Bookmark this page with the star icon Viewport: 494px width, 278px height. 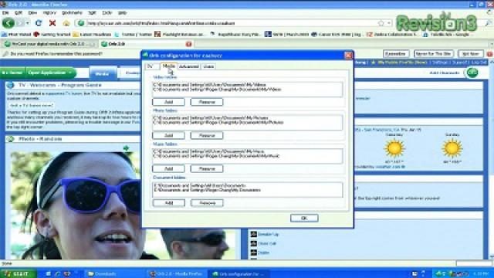(x=381, y=23)
